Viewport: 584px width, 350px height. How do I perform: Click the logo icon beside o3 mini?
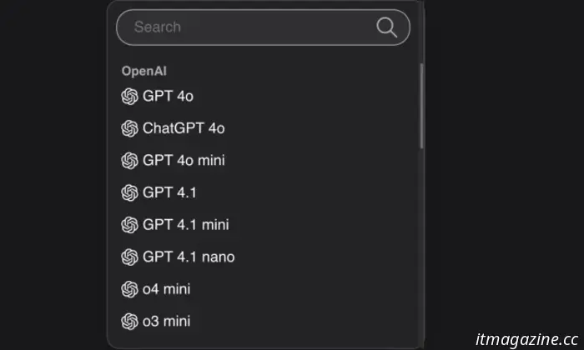(x=129, y=322)
